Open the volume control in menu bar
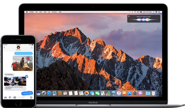Viewport: 185px width, 108px height. coord(138,12)
